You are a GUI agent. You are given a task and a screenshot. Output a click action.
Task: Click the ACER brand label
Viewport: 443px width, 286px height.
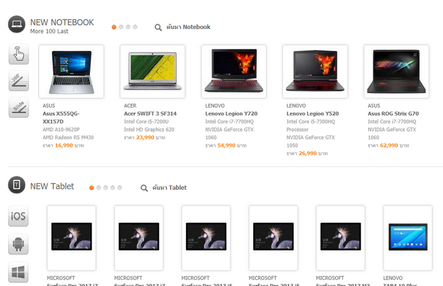coord(130,106)
